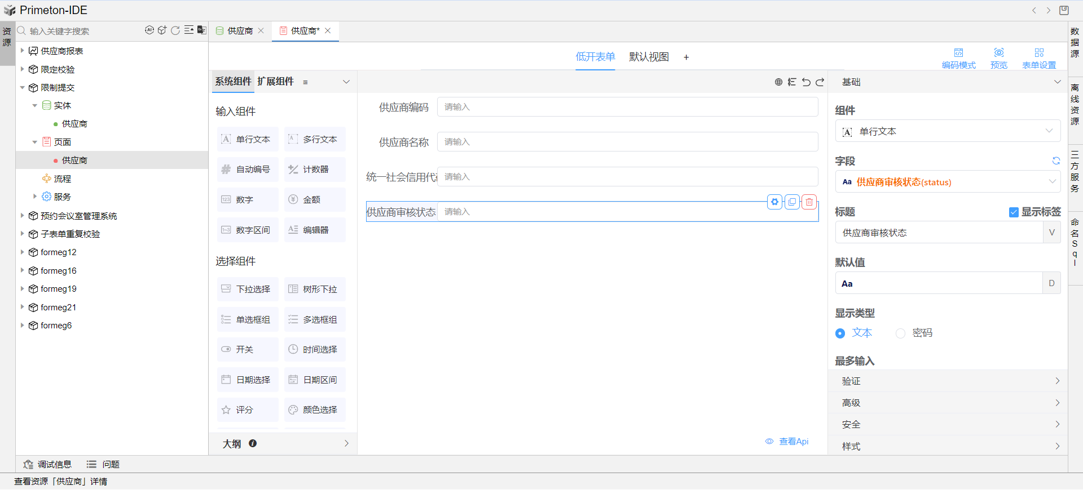Screen dimensions: 1083x490
Task: Open the 调试信息 panel
Action: pyautogui.click(x=48, y=465)
